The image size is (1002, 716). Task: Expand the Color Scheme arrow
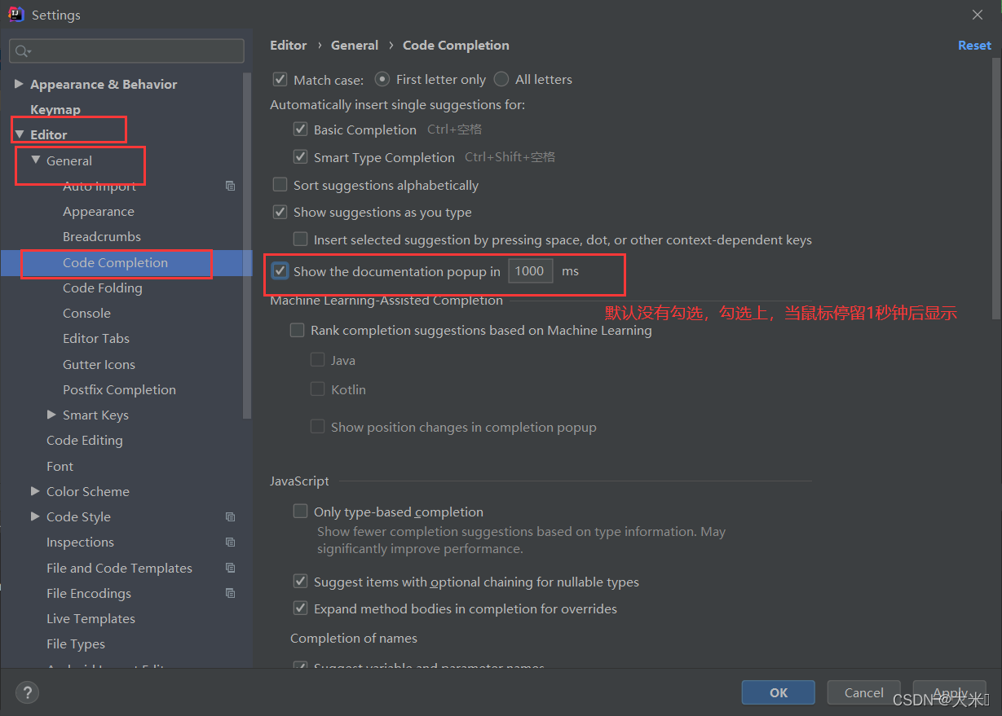click(x=35, y=491)
